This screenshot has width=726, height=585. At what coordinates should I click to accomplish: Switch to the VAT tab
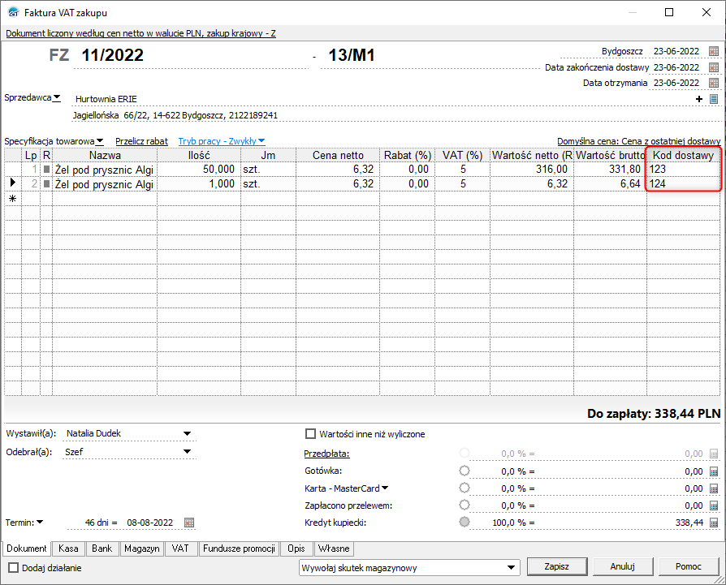180,548
